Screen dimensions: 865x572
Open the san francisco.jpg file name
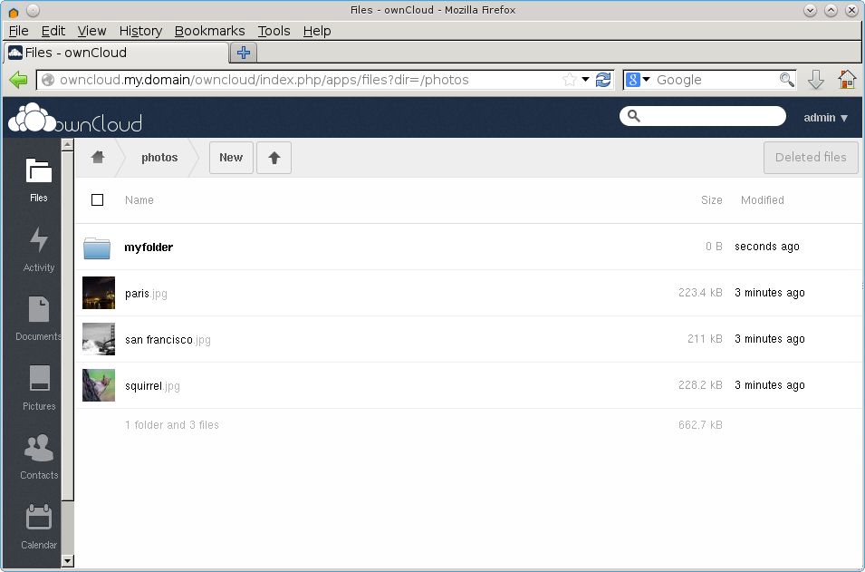pyautogui.click(x=168, y=340)
